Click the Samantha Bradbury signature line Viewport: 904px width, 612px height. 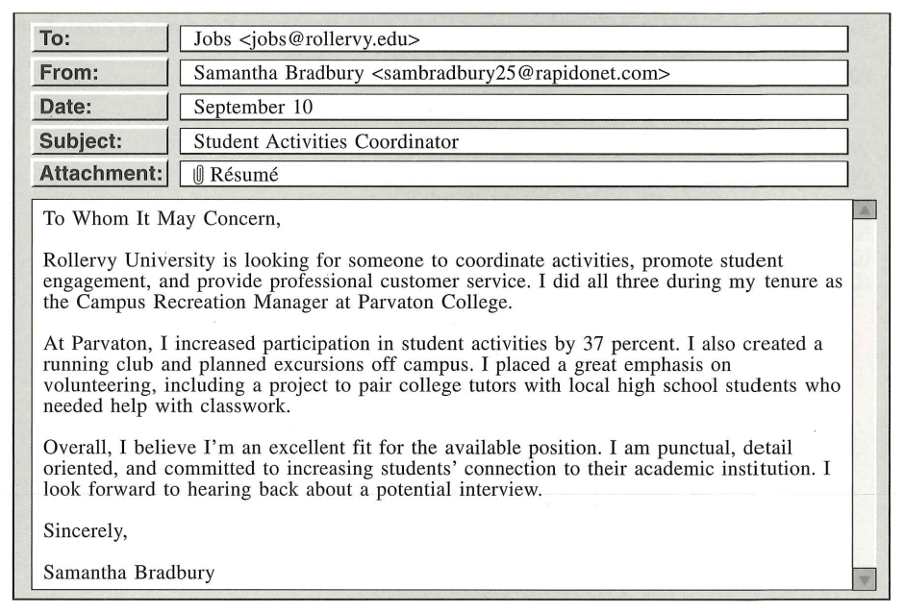pyautogui.click(x=129, y=574)
